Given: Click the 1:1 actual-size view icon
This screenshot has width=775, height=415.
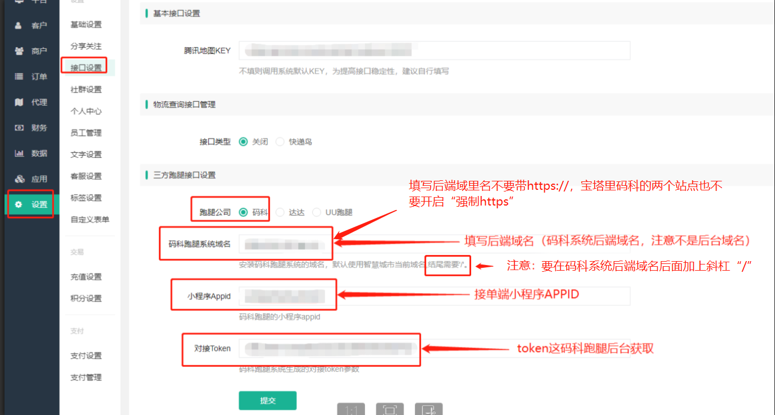Looking at the screenshot, I should tap(350, 411).
